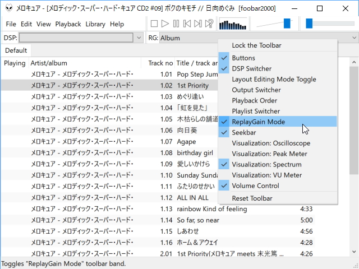
Task: Select track 1.12 ALL IN ALL
Action: 109,197
